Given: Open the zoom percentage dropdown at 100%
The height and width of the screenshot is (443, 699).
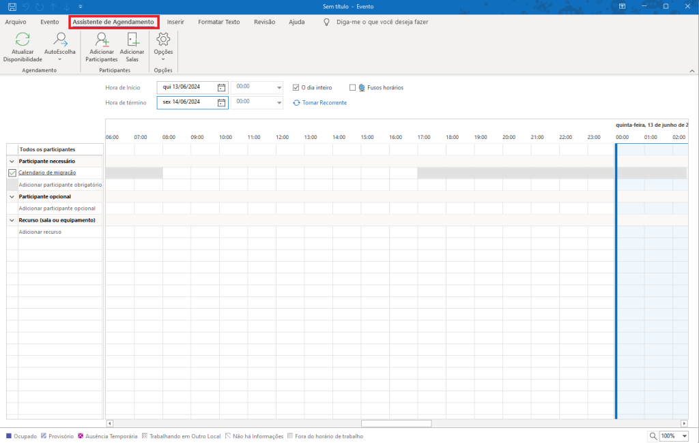Looking at the screenshot, I should click(x=684, y=436).
